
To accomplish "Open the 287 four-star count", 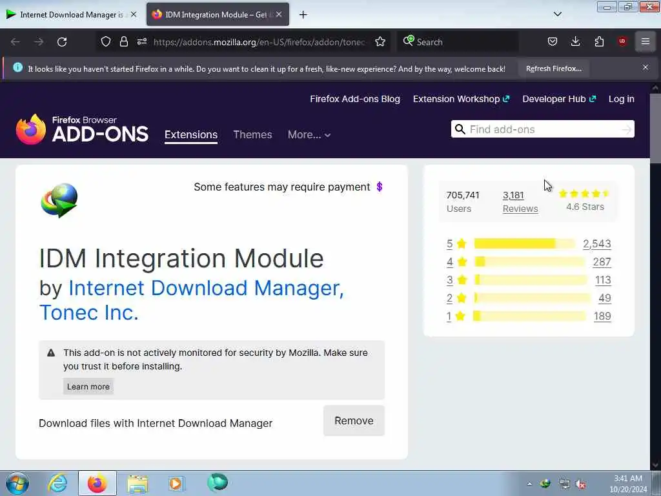I will (602, 262).
